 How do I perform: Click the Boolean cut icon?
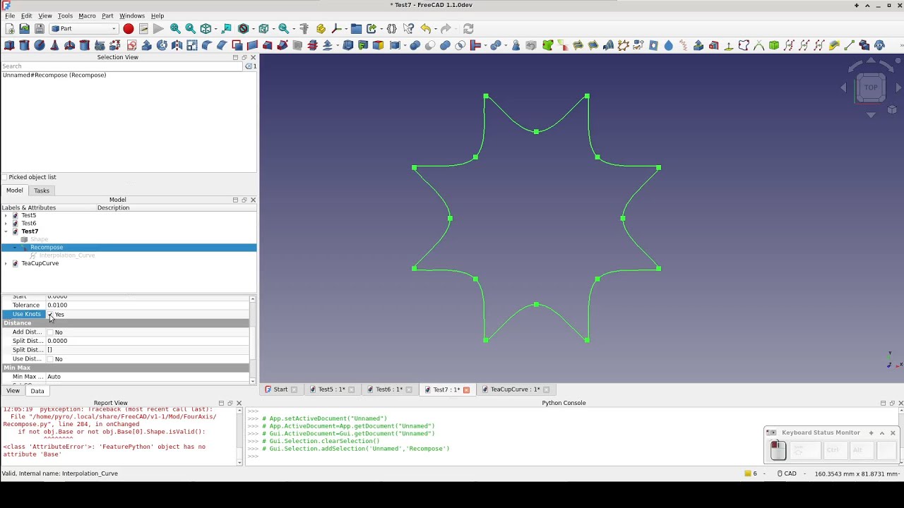point(430,46)
